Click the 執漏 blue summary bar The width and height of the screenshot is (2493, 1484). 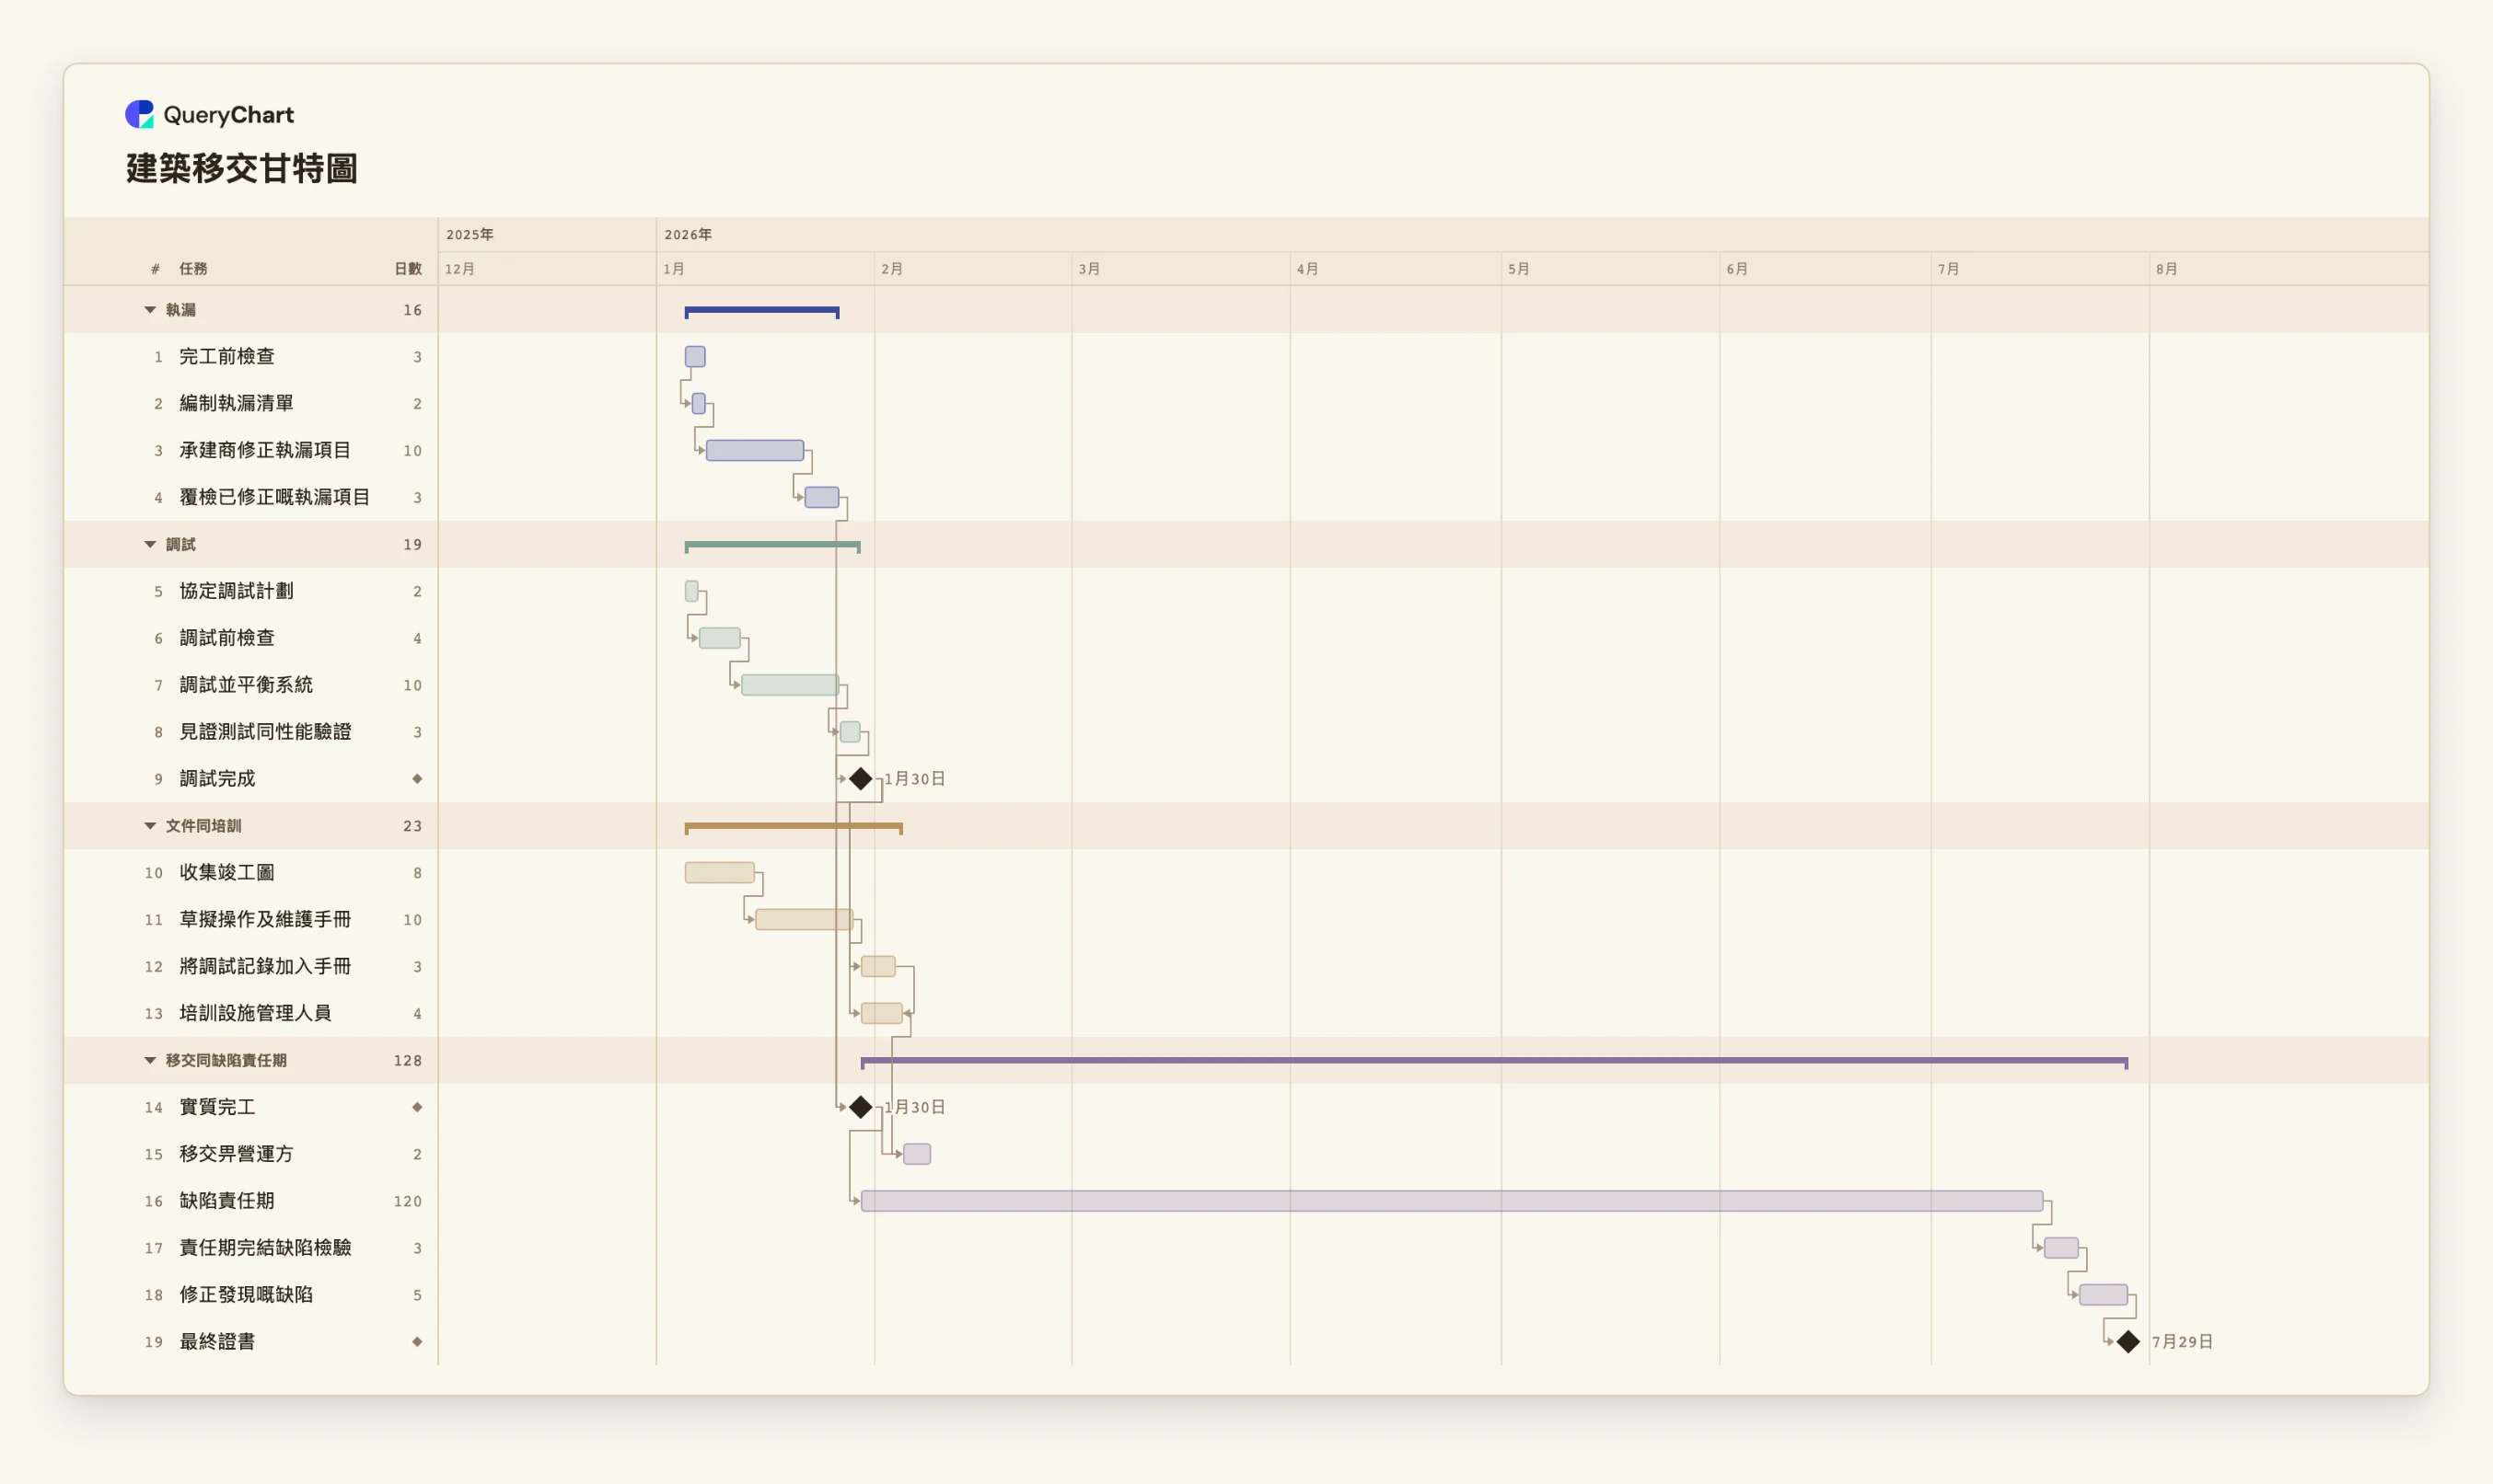tap(762, 312)
